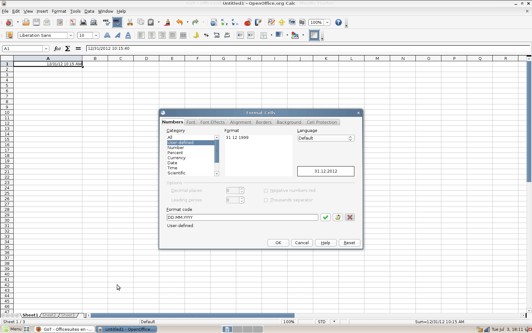Toggle AutoSpellcheck icon
The width and height of the screenshot is (532, 333).
click(x=117, y=22)
